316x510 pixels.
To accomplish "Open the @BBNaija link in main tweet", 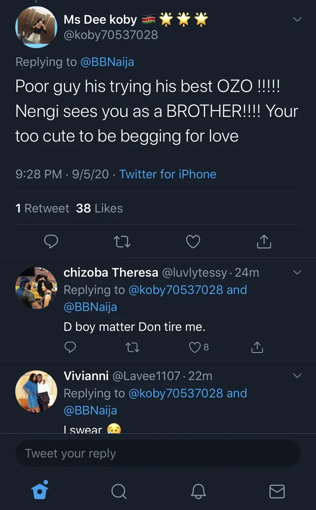I will click(107, 62).
